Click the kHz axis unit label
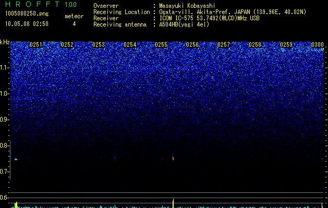Image resolution: width=328 pixels, height=208 pixels. coord(5,42)
